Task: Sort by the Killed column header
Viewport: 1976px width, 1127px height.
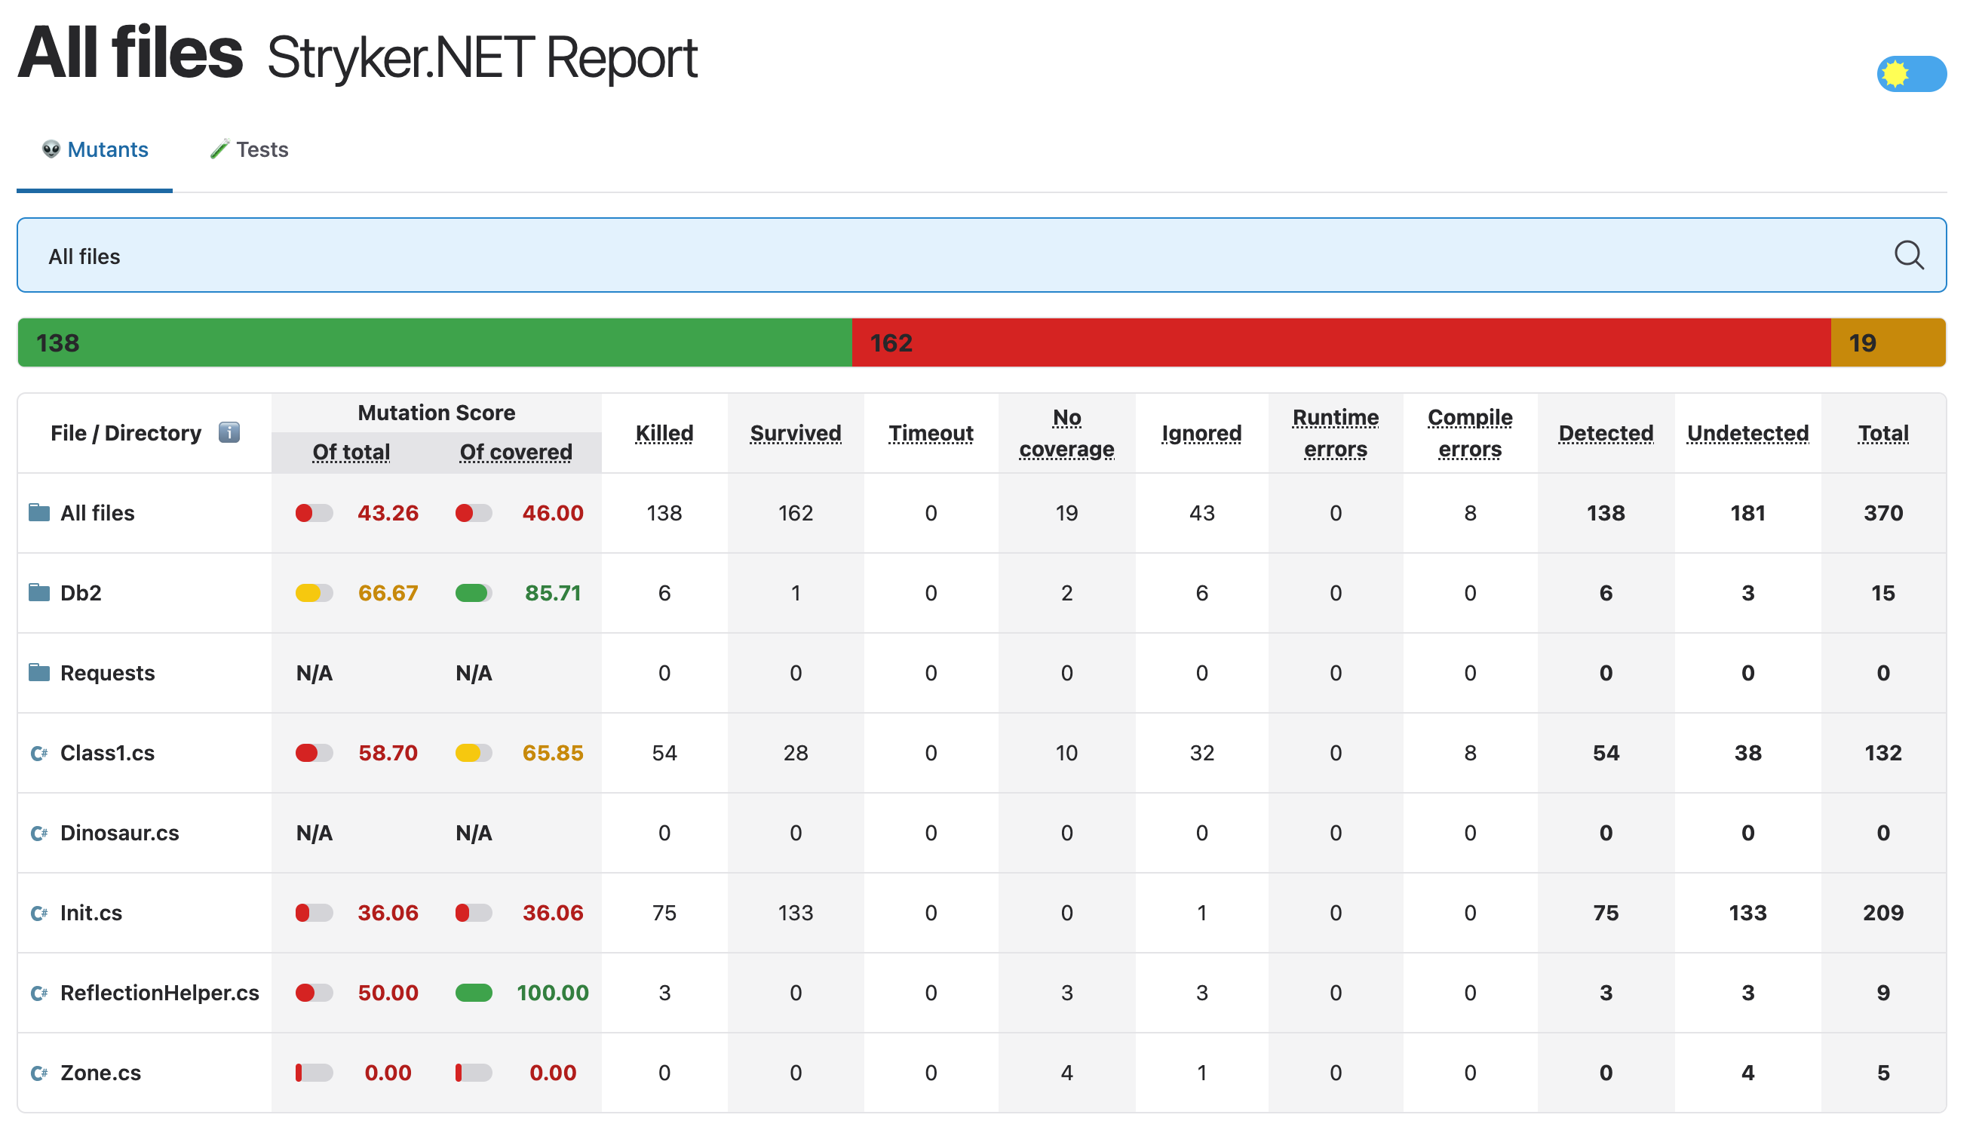Action: (x=664, y=434)
